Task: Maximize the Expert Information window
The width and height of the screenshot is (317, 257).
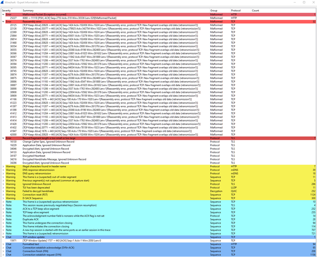Action: click(x=304, y=3)
